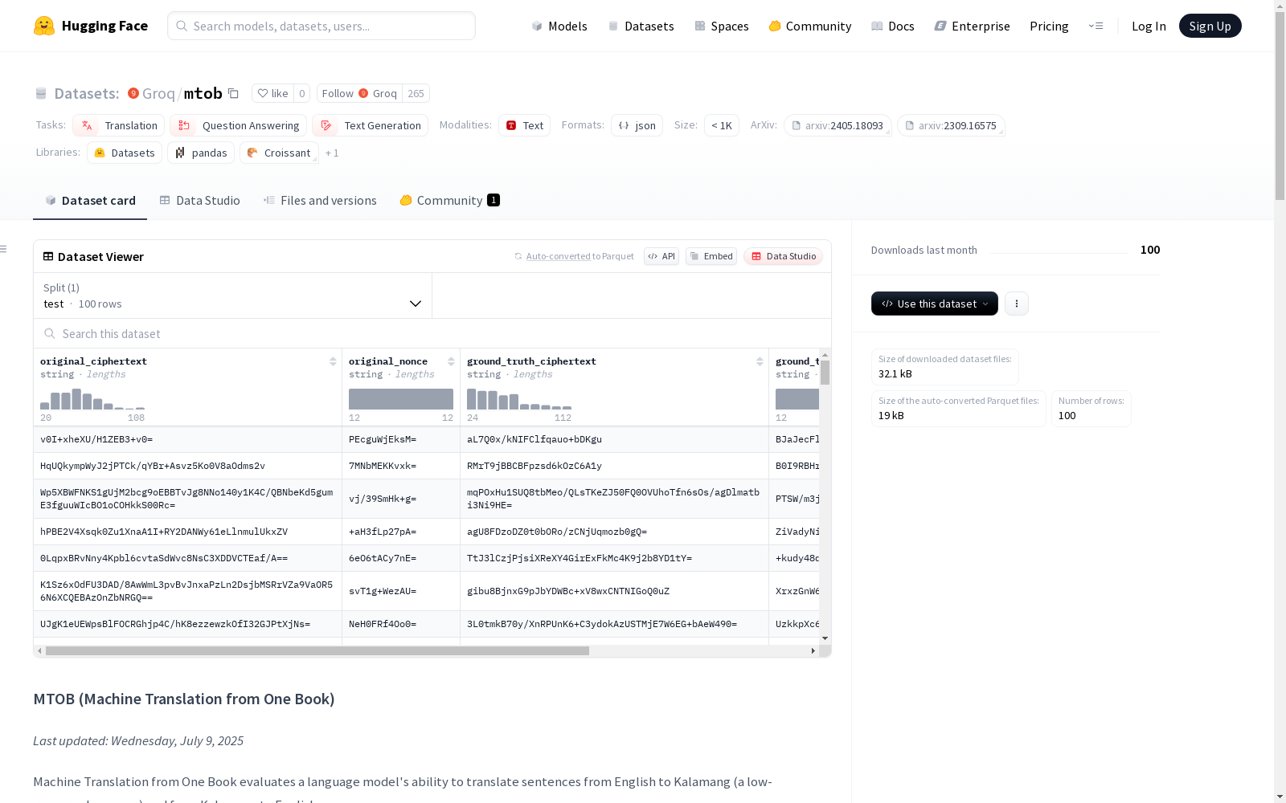
Task: Open Data Studio from the viewer header
Action: point(784,256)
